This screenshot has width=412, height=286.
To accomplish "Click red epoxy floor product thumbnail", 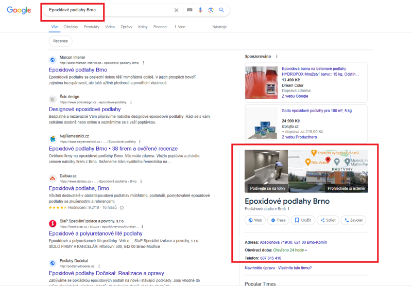I will [261, 82].
